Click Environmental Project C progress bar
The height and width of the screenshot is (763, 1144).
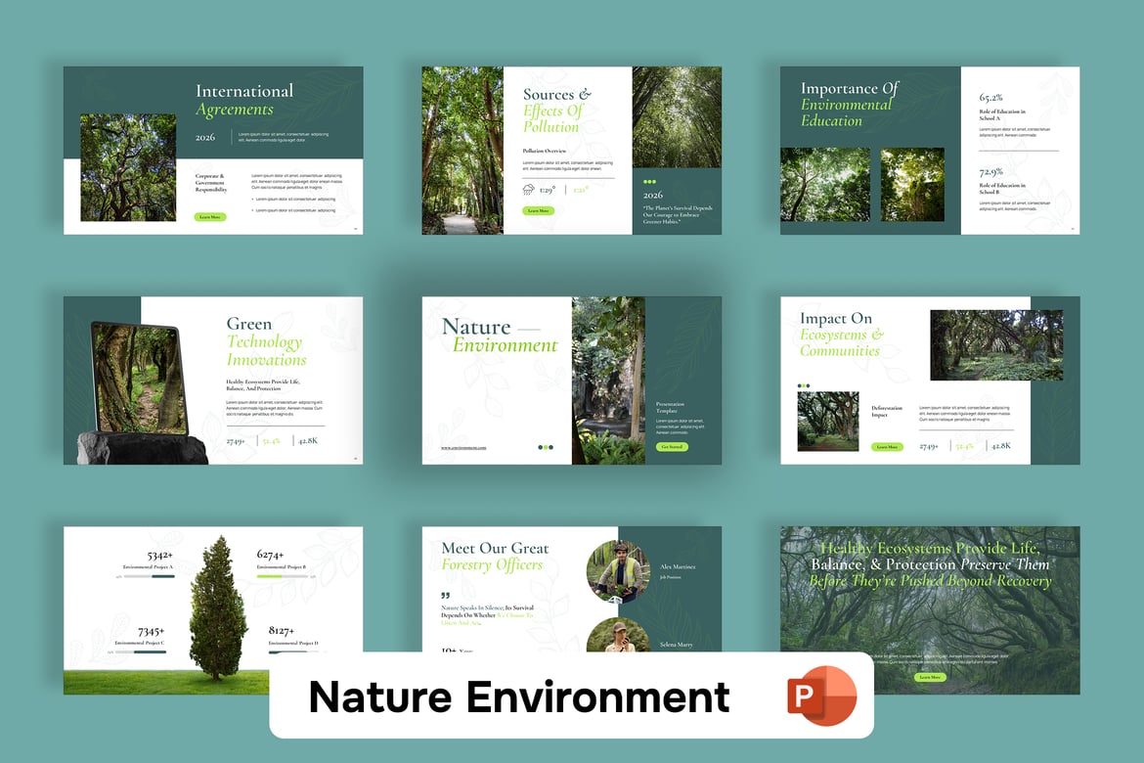[140, 652]
